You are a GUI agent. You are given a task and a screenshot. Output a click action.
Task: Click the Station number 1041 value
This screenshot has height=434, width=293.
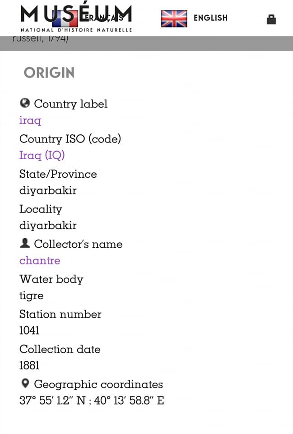29,330
